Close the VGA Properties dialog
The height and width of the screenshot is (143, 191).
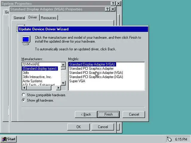pos(113,9)
